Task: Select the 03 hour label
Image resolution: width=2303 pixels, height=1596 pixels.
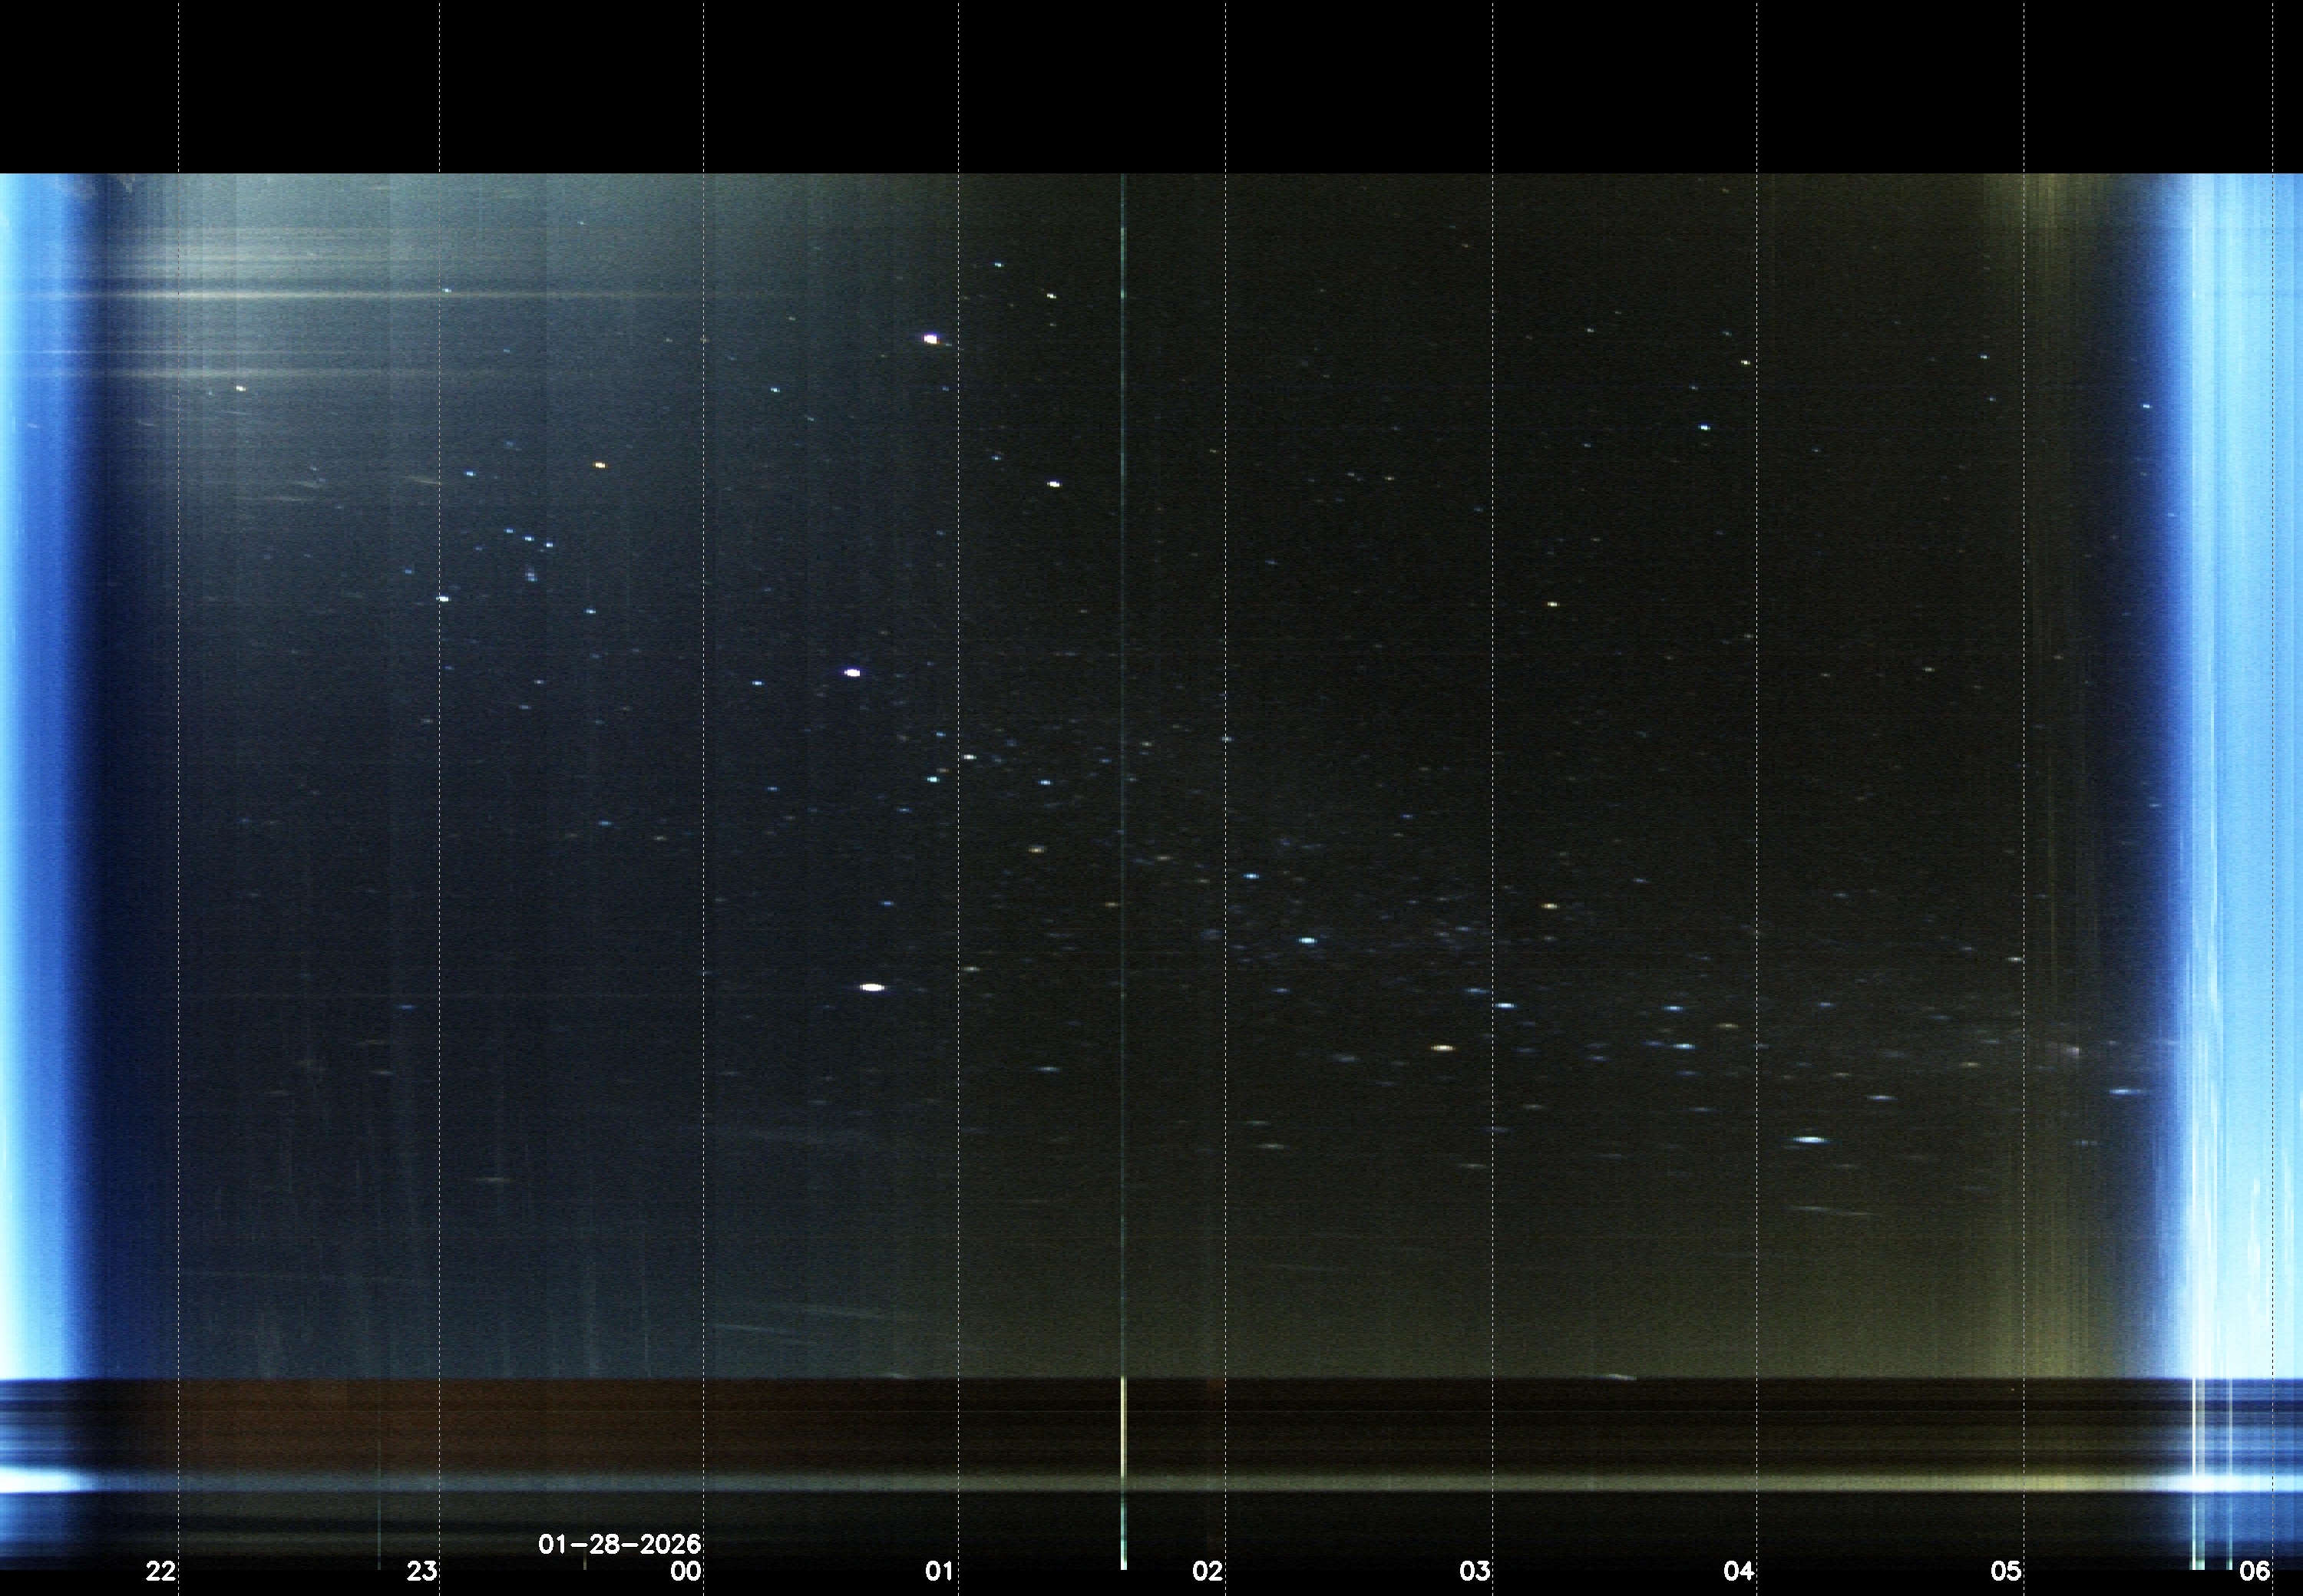Action: point(1475,1571)
